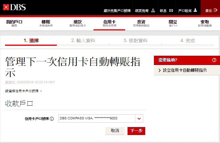220x143 pixels.
Task: Click the 取消 cancel button
Action: click(115, 131)
